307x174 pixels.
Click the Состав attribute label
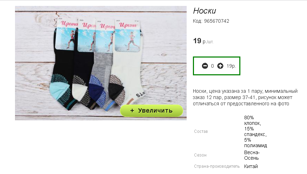[x=201, y=131]
